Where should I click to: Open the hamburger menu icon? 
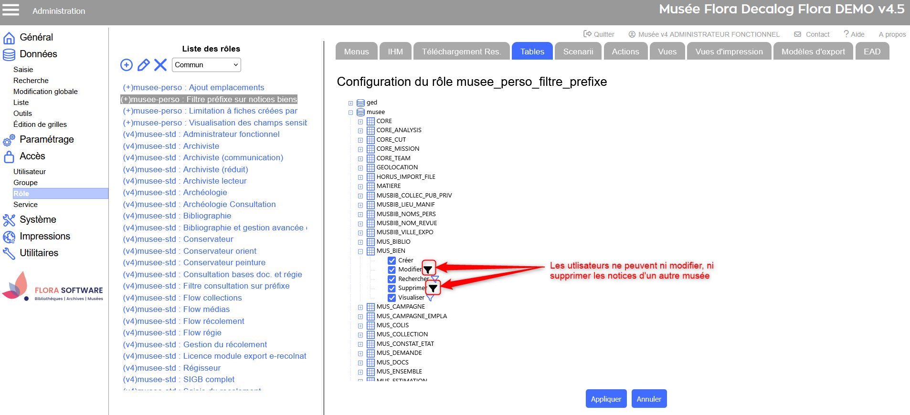click(11, 10)
